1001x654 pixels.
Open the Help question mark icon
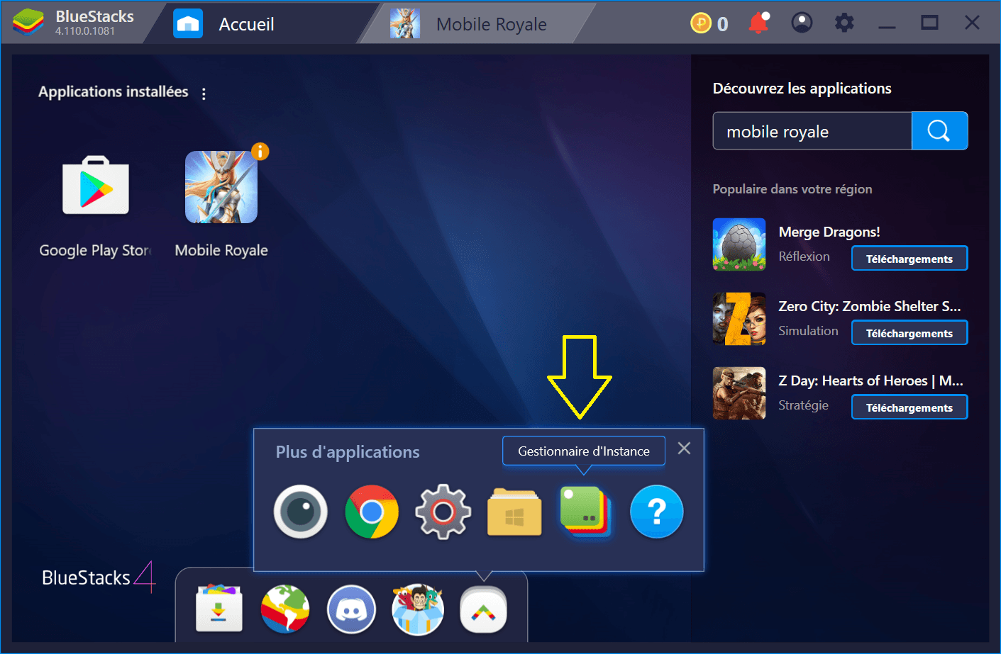pos(657,512)
